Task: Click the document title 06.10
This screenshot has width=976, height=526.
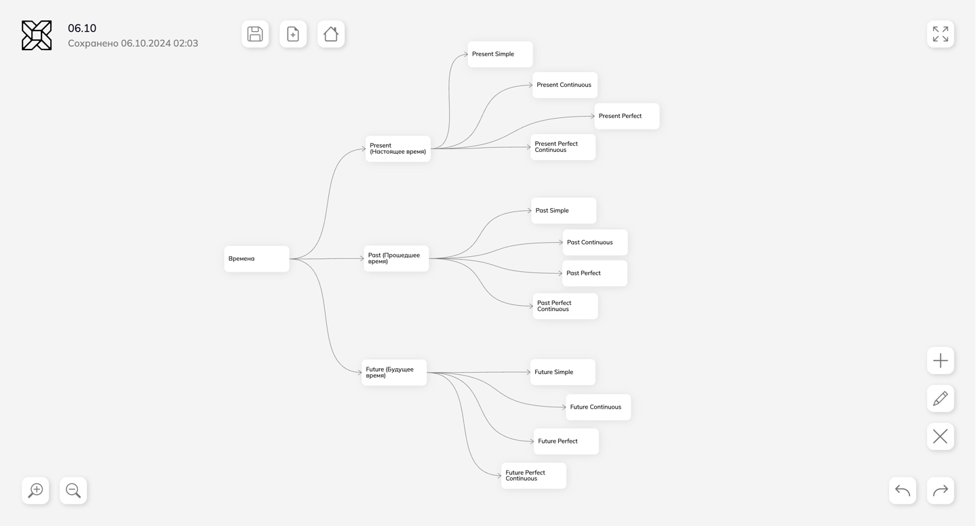Action: (82, 28)
